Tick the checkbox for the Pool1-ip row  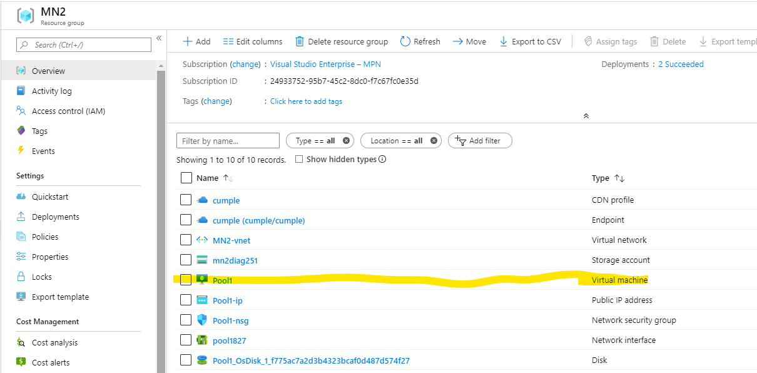(186, 300)
